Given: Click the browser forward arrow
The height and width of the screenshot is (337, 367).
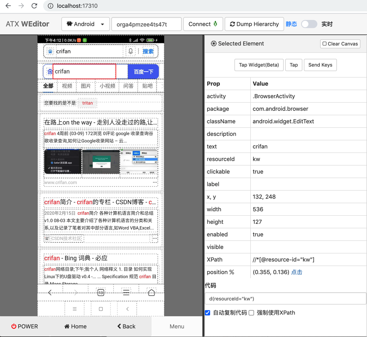Looking at the screenshot, I should (21, 6).
